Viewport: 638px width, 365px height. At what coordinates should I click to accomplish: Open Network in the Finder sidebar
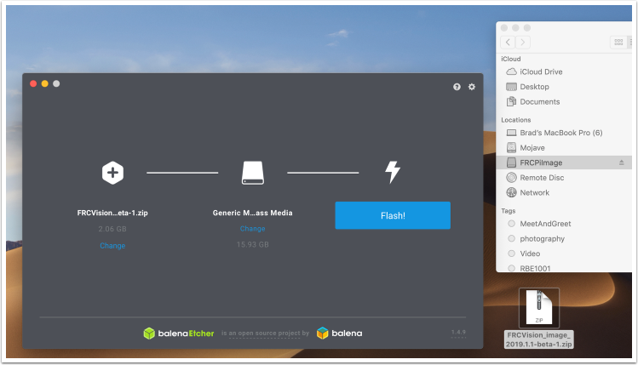[x=534, y=193]
